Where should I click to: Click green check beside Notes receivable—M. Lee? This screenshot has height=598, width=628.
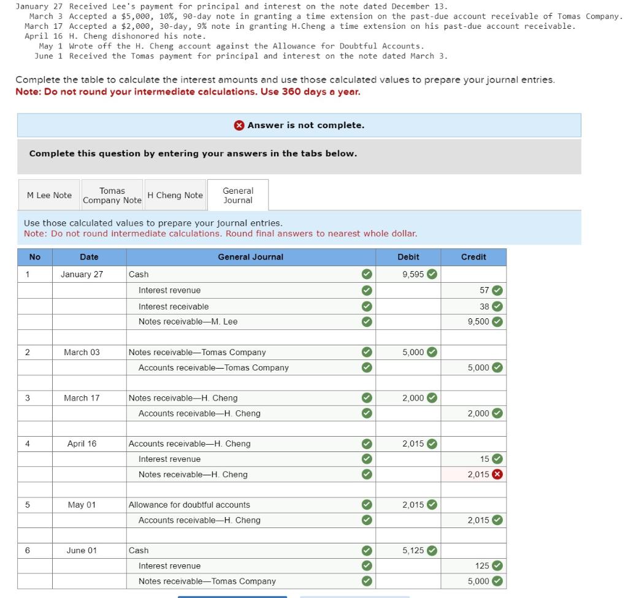tap(367, 321)
